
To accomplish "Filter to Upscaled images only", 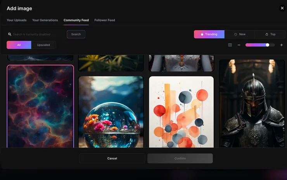I will point(43,45).
